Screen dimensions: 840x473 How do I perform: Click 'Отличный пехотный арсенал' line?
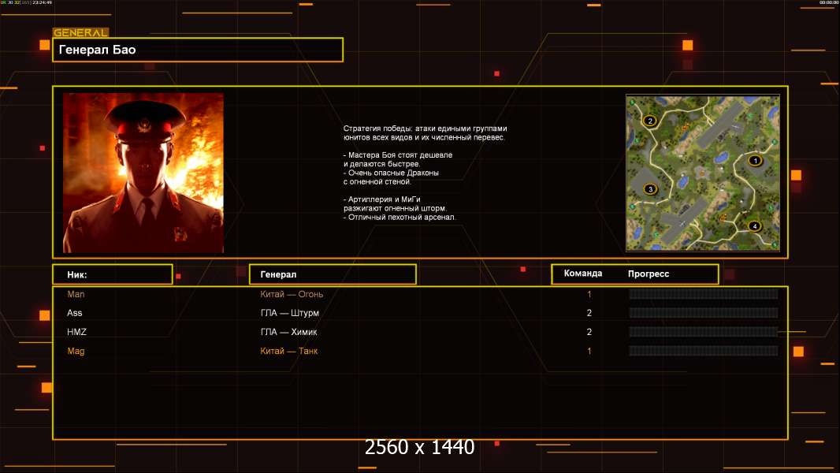point(400,217)
